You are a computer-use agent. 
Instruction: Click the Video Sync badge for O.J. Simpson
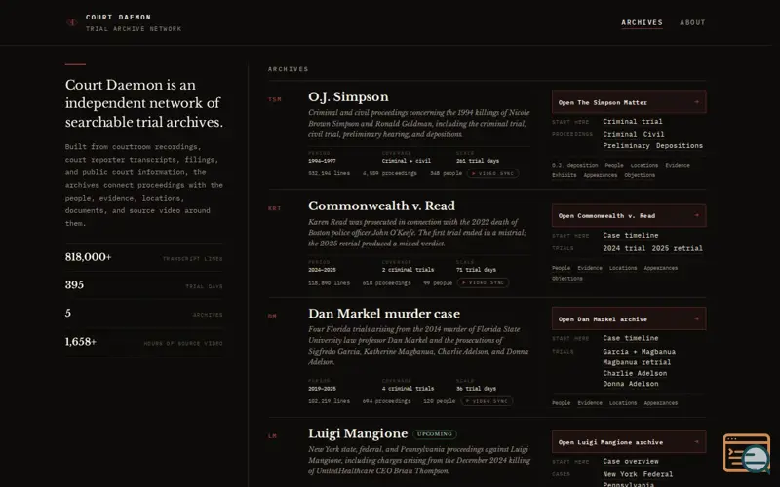(493, 173)
